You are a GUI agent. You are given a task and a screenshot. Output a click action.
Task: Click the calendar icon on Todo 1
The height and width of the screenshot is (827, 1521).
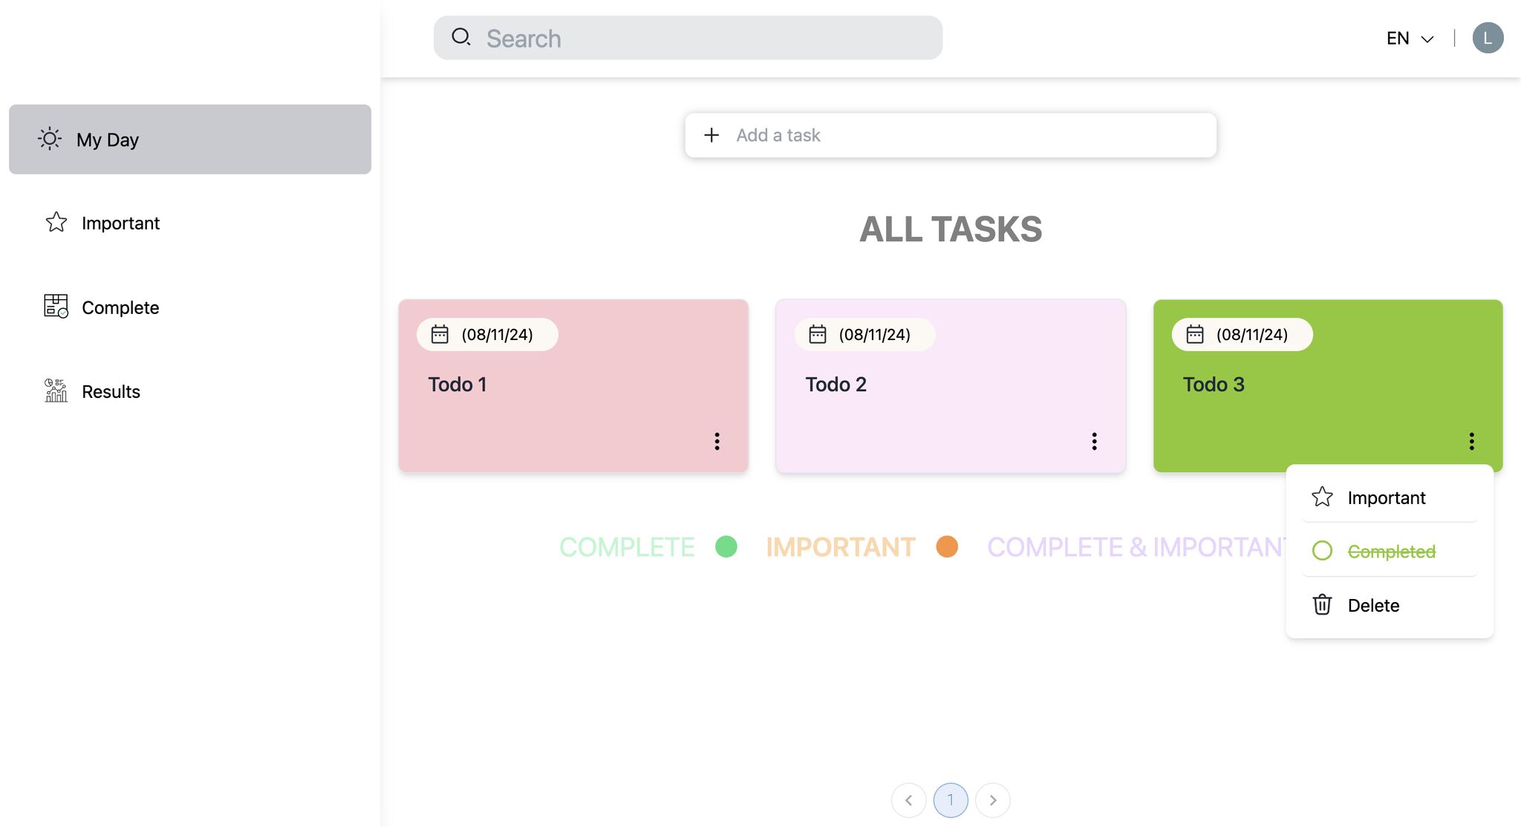pyautogui.click(x=440, y=333)
